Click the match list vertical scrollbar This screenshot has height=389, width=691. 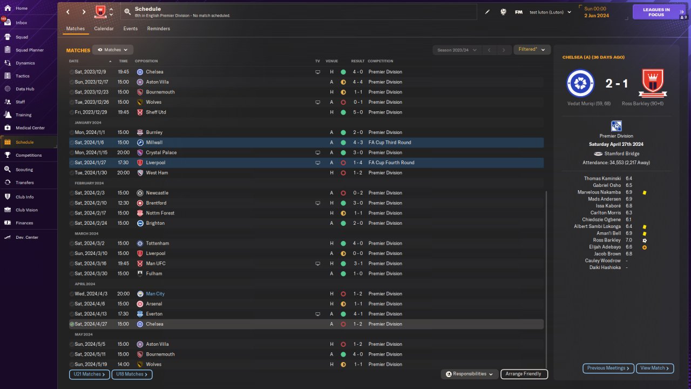point(546,281)
